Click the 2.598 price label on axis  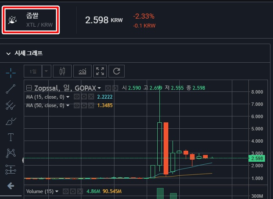click(x=257, y=158)
